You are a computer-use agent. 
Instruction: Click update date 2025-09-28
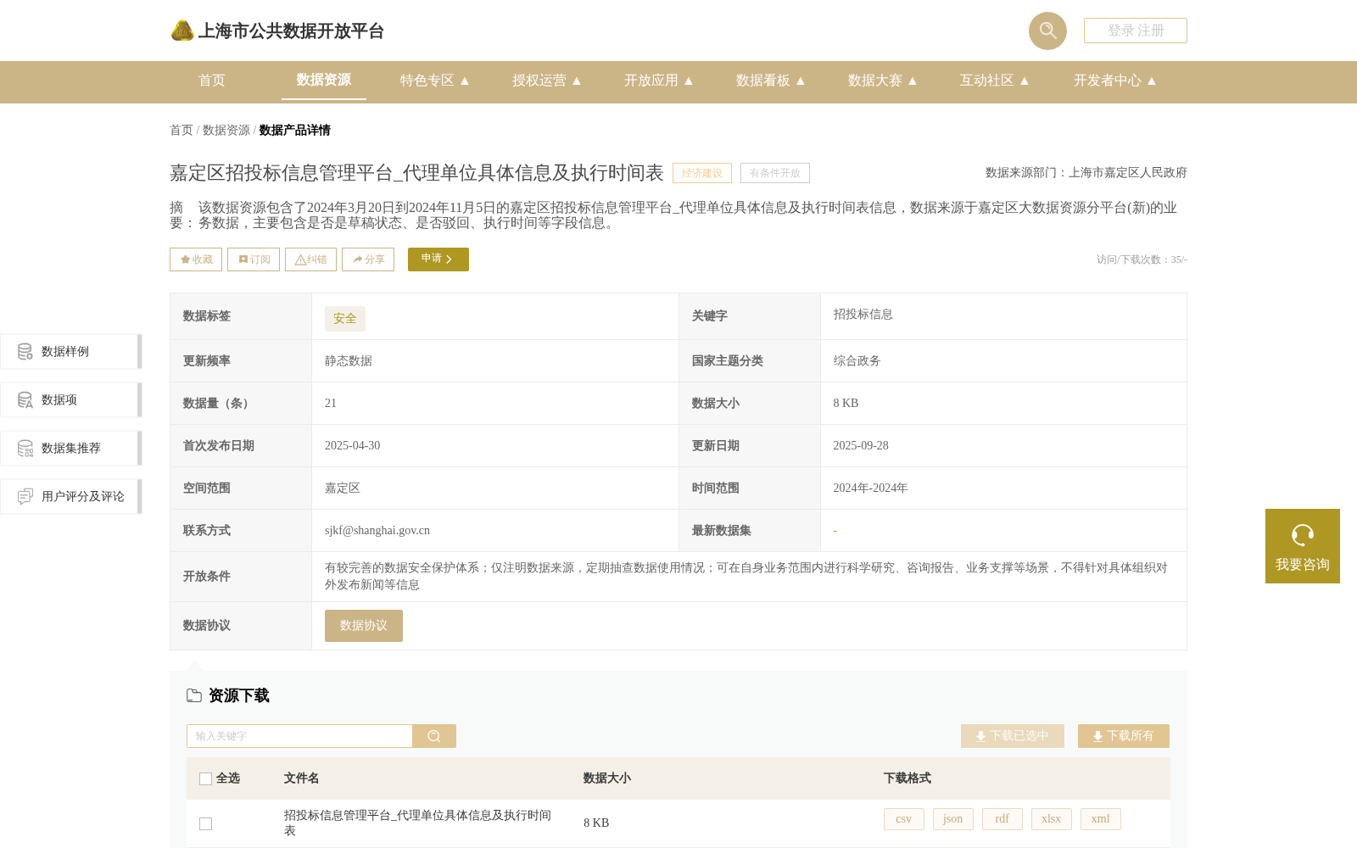[x=861, y=446]
